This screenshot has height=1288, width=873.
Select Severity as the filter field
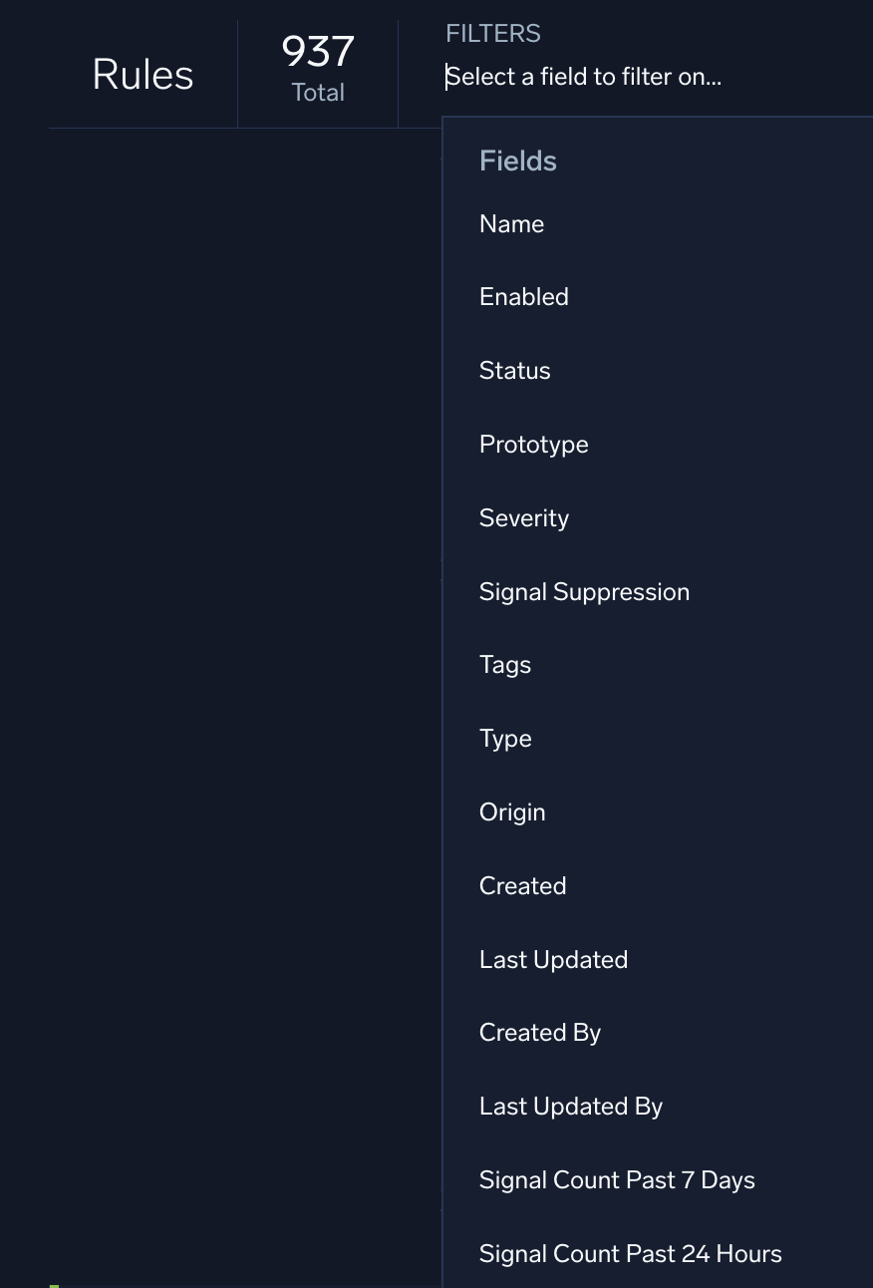click(x=523, y=518)
